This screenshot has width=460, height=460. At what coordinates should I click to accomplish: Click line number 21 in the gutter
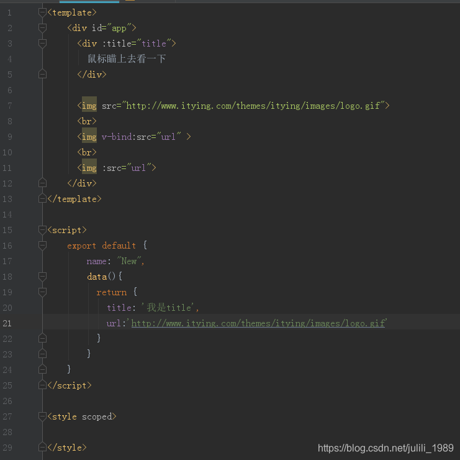coord(7,323)
